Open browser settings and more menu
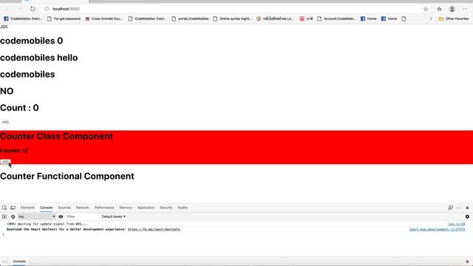This screenshot has height=266, width=473. [x=465, y=9]
